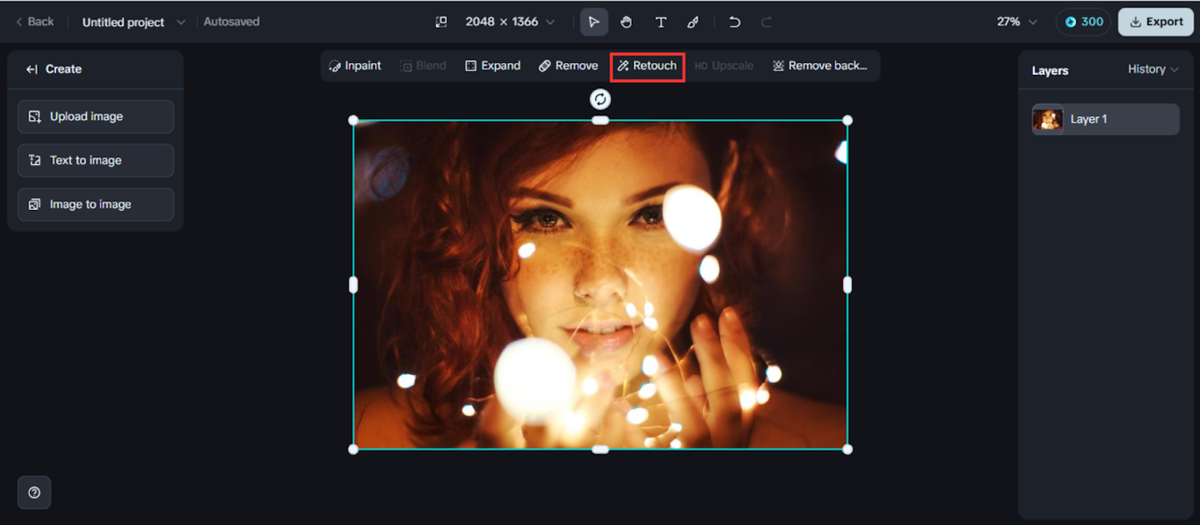Choose the Remove background tool
Image resolution: width=1200 pixels, height=525 pixels.
pos(819,66)
